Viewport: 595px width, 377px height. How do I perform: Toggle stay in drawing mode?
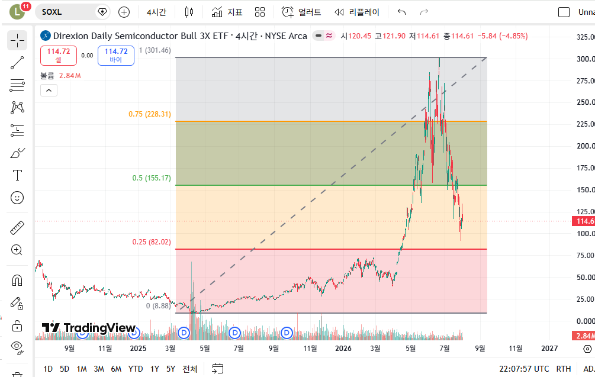17,303
